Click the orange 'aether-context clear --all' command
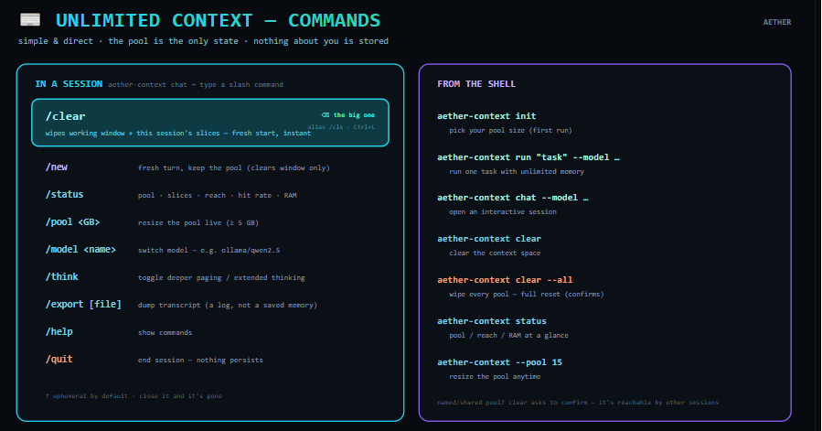Image resolution: width=822 pixels, height=431 pixels. [505, 280]
